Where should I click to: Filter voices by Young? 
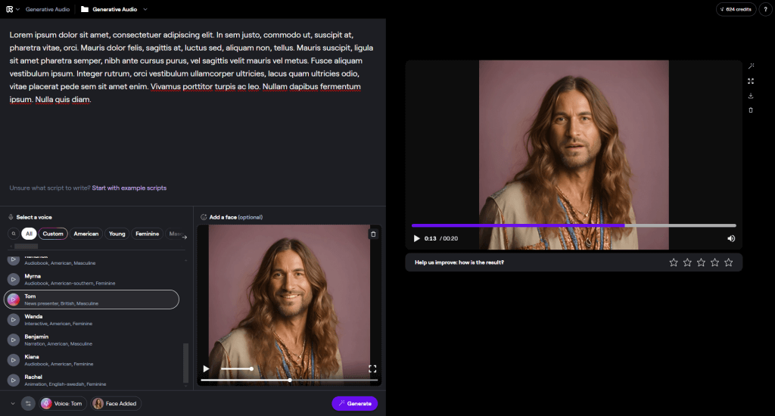117,234
